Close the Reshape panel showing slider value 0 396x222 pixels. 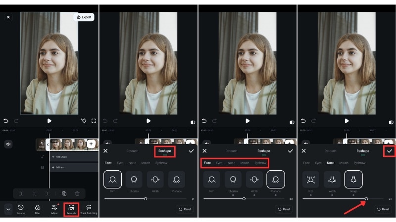point(105,151)
